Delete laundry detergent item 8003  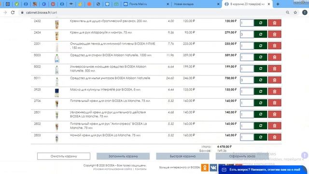275,57
